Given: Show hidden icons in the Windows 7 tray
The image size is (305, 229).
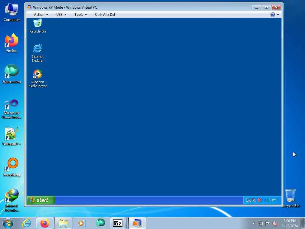Looking at the screenshot, I should pyautogui.click(x=253, y=224).
